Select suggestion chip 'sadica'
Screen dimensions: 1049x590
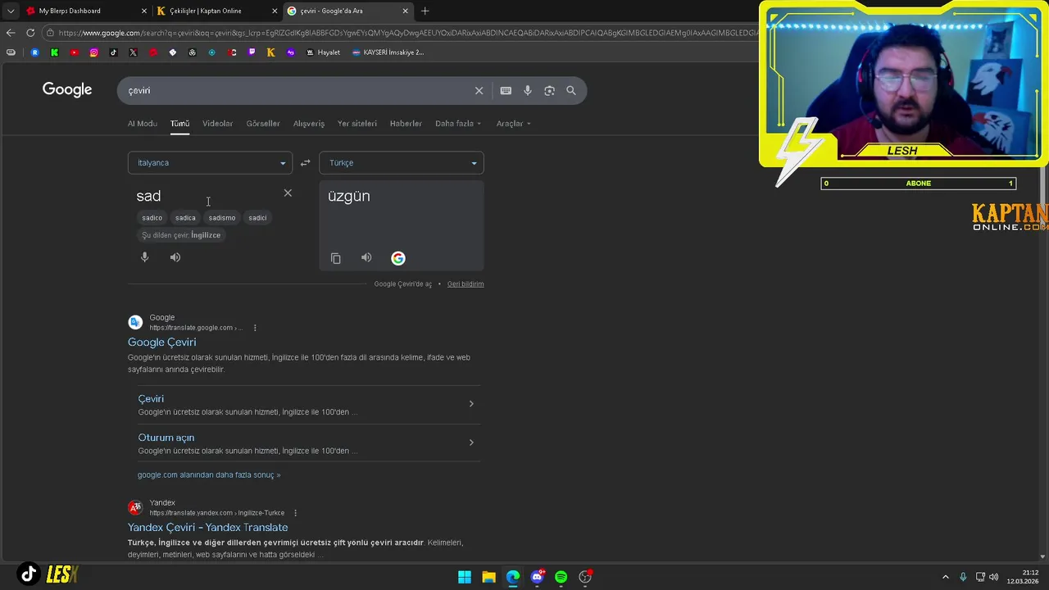[x=185, y=218]
